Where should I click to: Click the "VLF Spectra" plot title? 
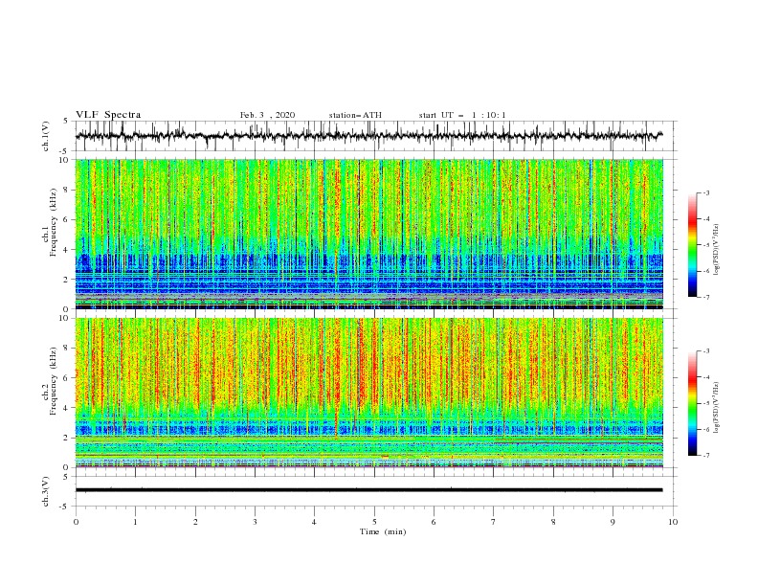[108, 115]
